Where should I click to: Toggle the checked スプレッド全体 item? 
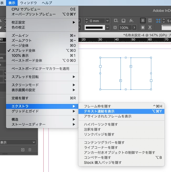(42, 50)
